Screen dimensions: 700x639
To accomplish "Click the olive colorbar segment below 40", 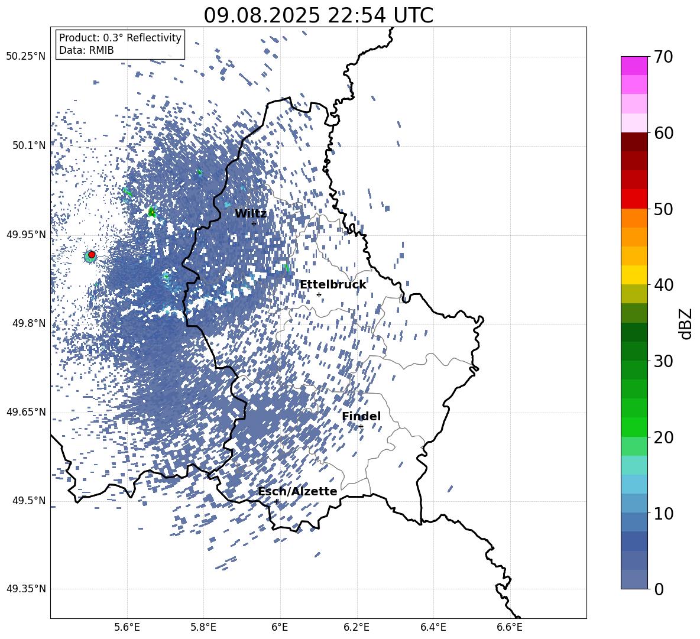I will [634, 294].
